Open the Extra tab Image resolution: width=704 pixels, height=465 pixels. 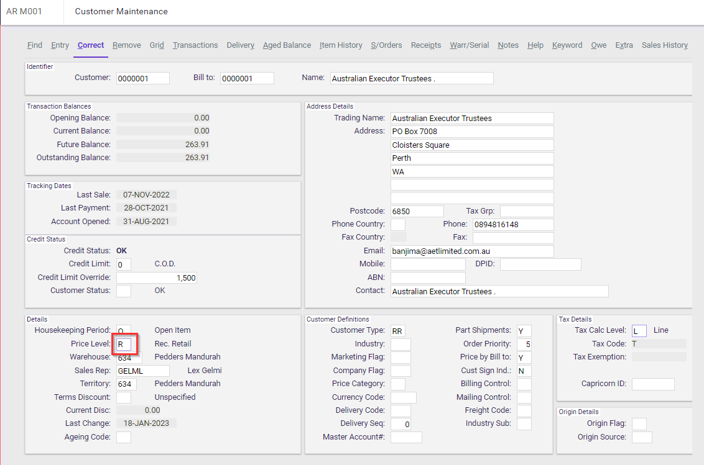[624, 45]
